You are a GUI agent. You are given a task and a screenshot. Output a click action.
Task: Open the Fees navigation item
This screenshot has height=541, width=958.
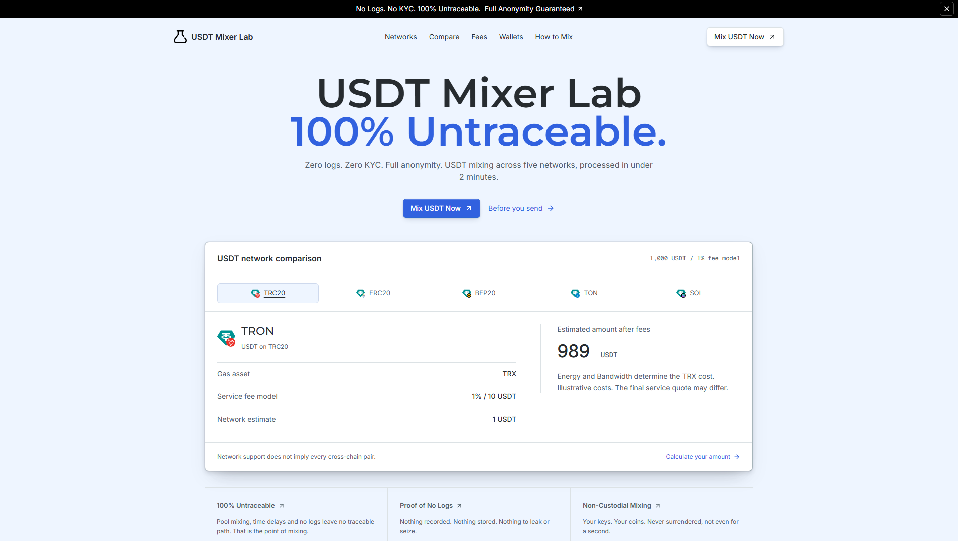[x=479, y=37]
